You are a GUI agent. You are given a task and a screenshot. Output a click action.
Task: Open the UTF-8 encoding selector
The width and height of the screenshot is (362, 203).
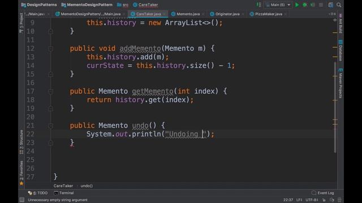point(312,200)
